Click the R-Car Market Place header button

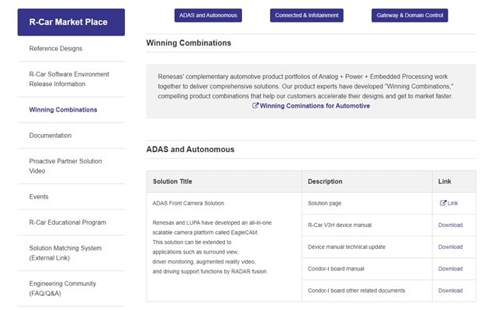[71, 22]
